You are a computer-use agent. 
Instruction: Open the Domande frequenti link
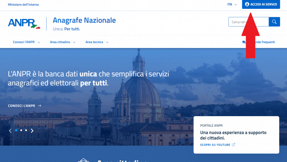pyautogui.click(x=258, y=42)
